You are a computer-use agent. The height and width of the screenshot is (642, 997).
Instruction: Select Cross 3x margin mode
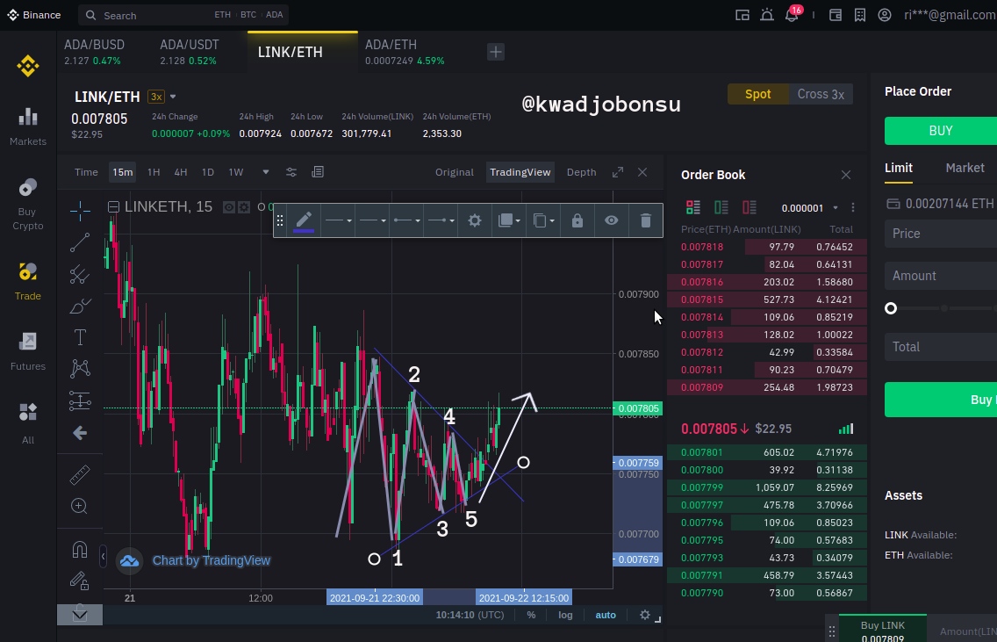click(821, 94)
